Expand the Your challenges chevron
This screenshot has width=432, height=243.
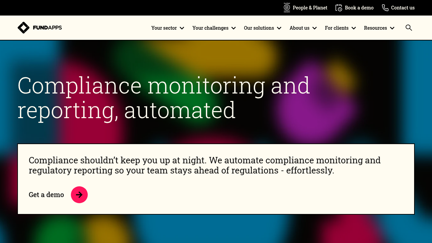234,28
